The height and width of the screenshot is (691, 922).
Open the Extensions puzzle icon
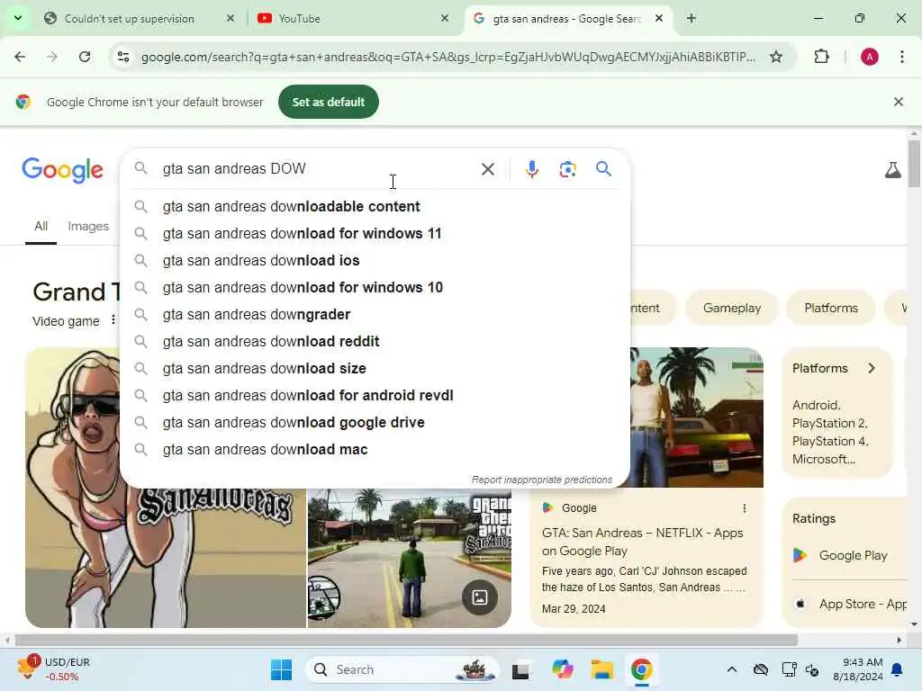pyautogui.click(x=821, y=57)
